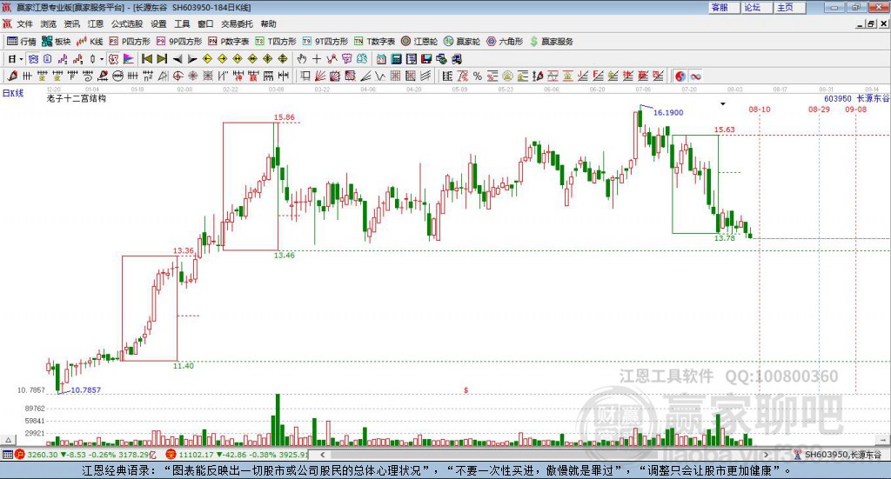Image resolution: width=891 pixels, height=479 pixels.
Task: Open the P四方形 square tool
Action: point(130,42)
